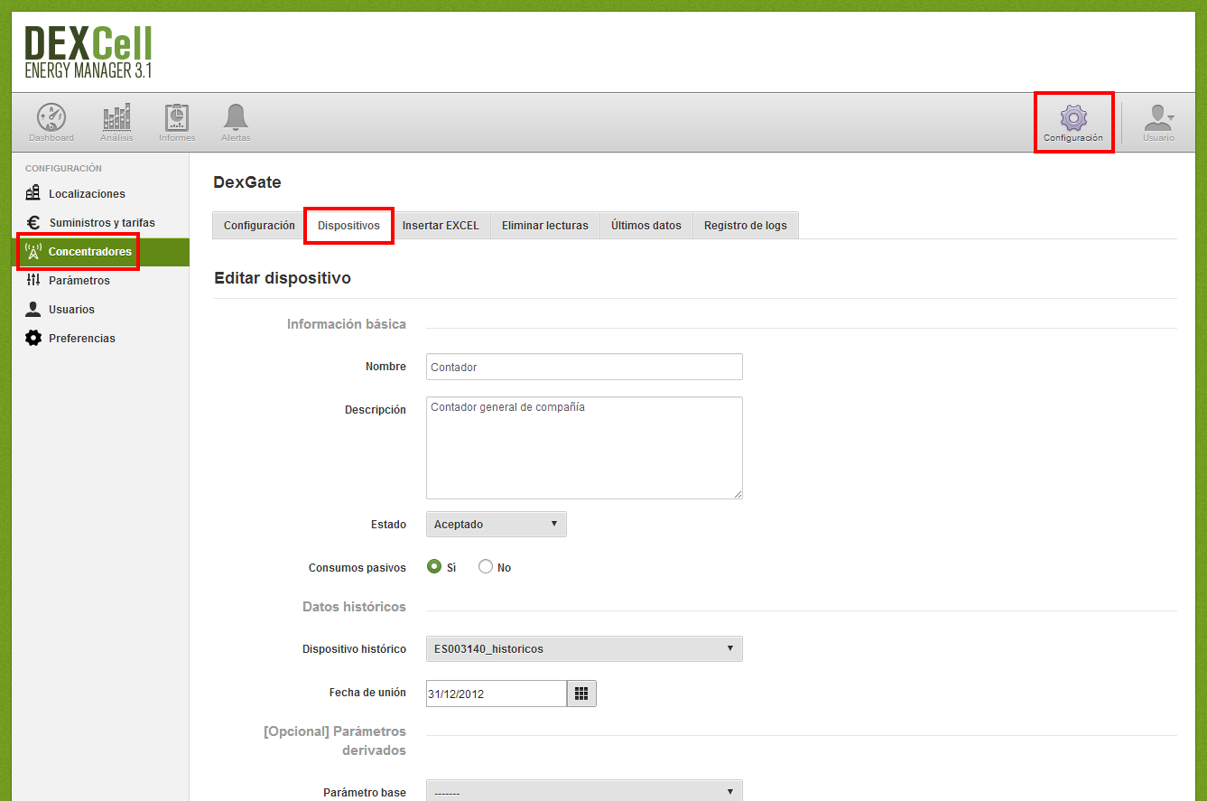Click the Consumos pasivos label
This screenshot has width=1207, height=801.
point(357,568)
